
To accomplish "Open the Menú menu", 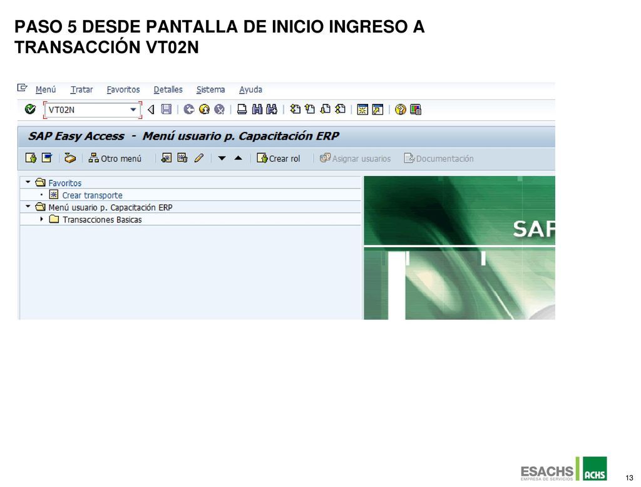I will (45, 90).
